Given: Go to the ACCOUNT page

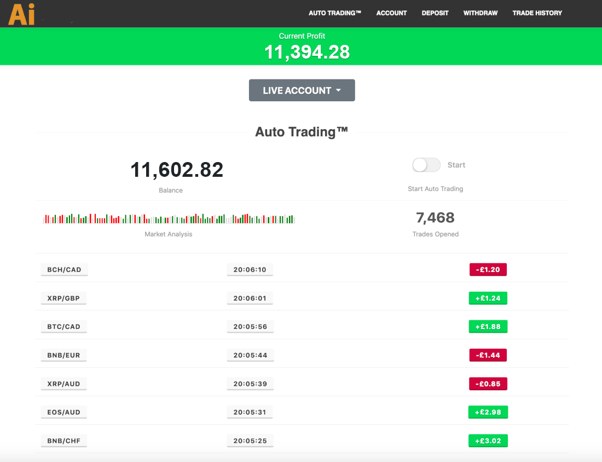Looking at the screenshot, I should 391,13.
